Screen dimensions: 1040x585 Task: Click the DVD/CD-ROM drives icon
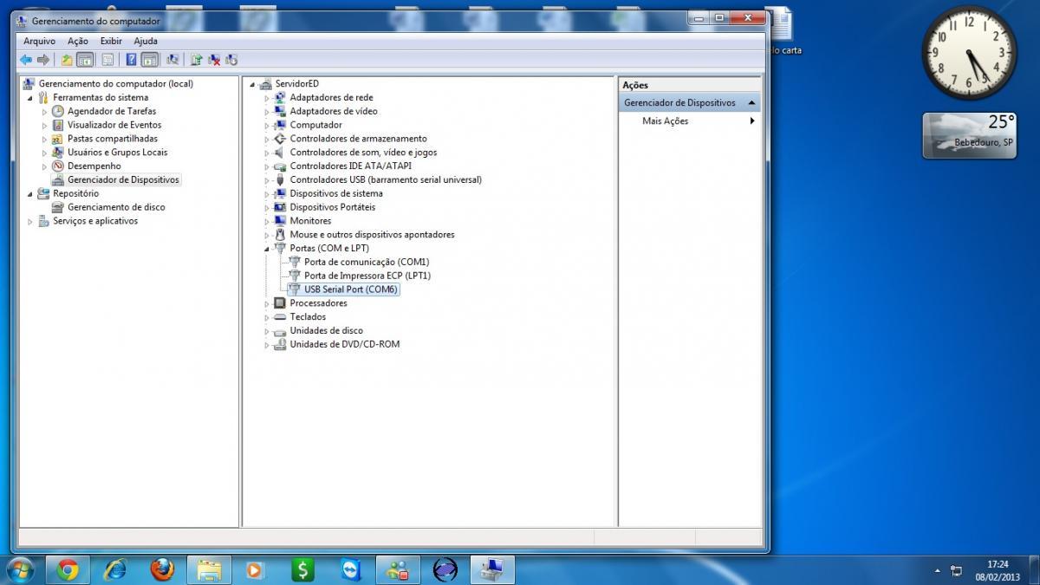280,344
